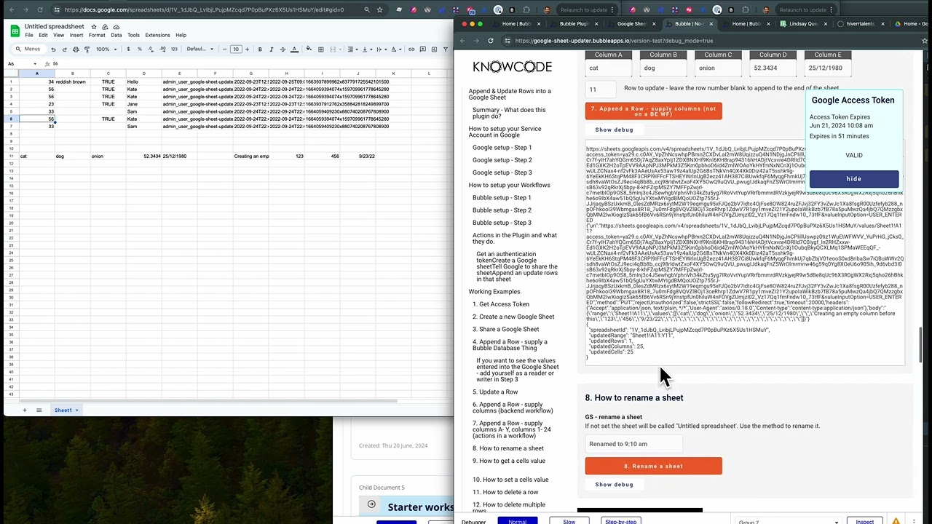
Task: Toggle bold formatting in Sheets
Action: tap(260, 49)
